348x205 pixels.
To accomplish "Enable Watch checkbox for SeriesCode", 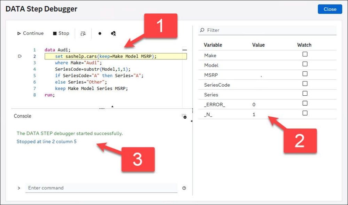I will point(305,84).
